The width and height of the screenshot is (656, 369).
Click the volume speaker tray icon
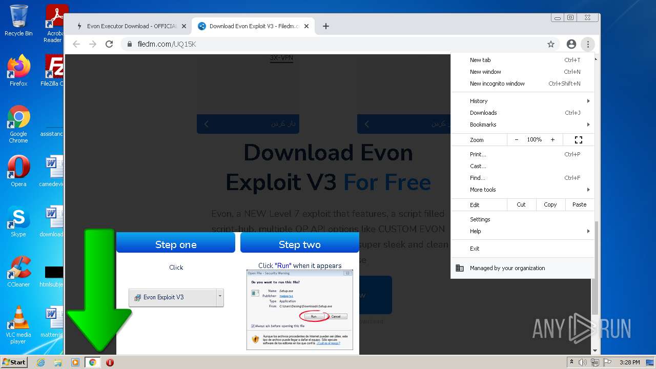pos(583,362)
